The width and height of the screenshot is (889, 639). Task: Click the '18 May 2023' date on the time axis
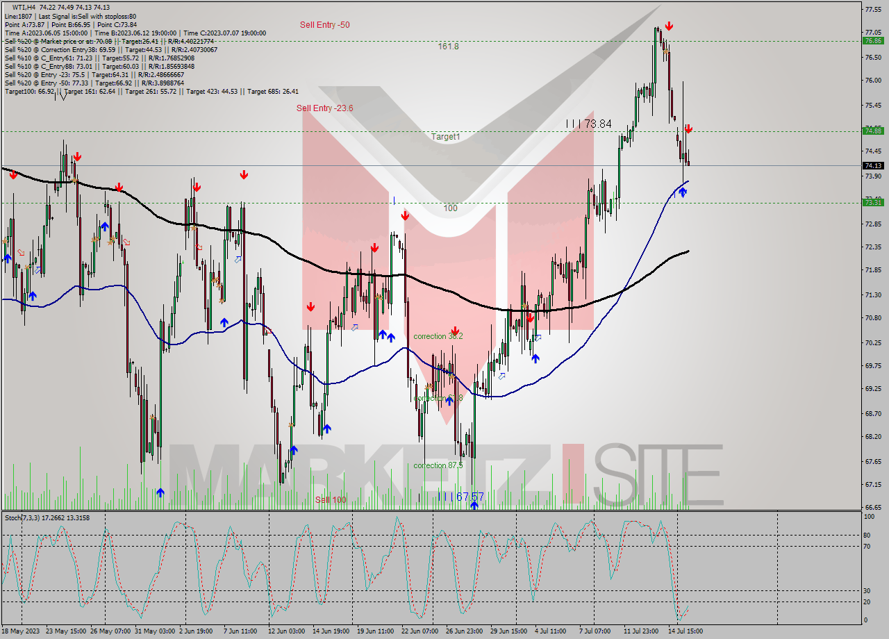coord(22,631)
